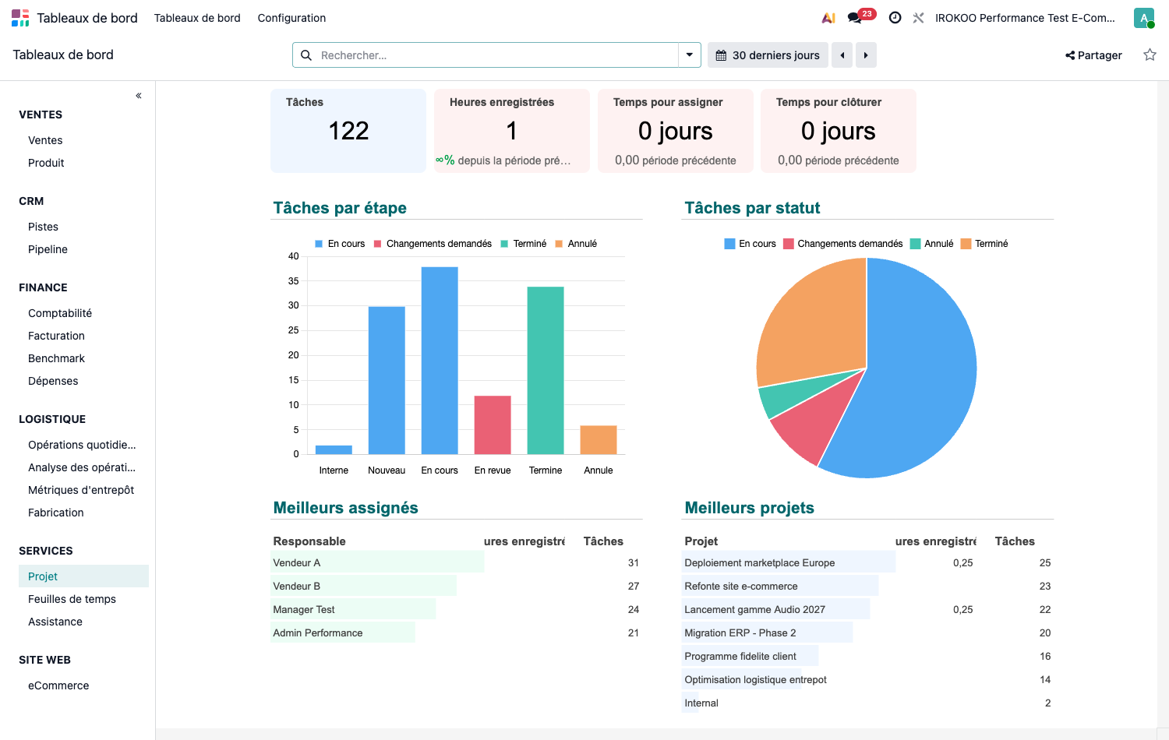Click the Partager button
This screenshot has width=1169, height=740.
tap(1093, 55)
